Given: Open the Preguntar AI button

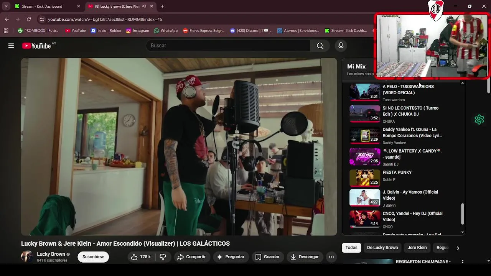Looking at the screenshot, I should (x=231, y=257).
